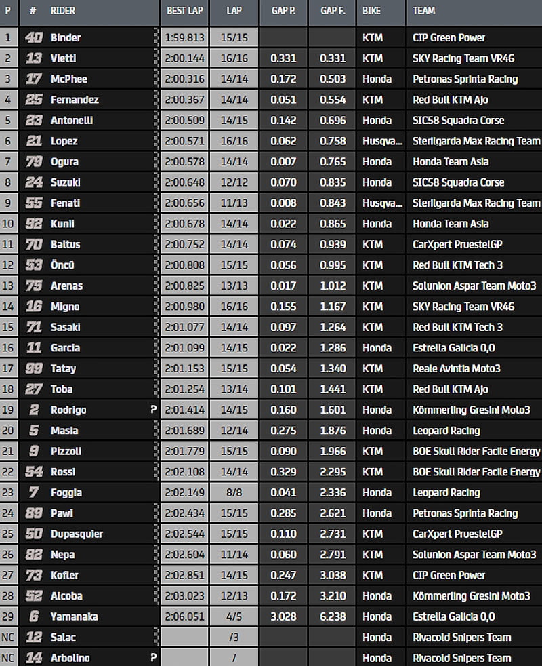The image size is (542, 666).
Task: Click the pit 'P' indicator beside Arbolino
Action: 154,658
